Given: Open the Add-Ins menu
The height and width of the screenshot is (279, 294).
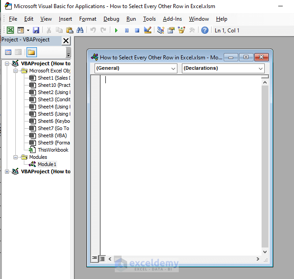Looking at the screenshot, I should pyautogui.click(x=172, y=19).
